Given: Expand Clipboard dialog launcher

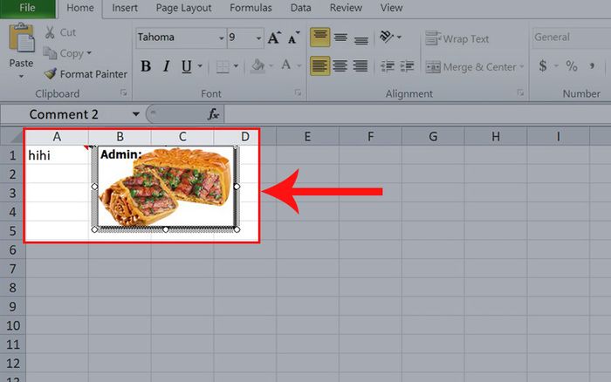Looking at the screenshot, I should 124,92.
